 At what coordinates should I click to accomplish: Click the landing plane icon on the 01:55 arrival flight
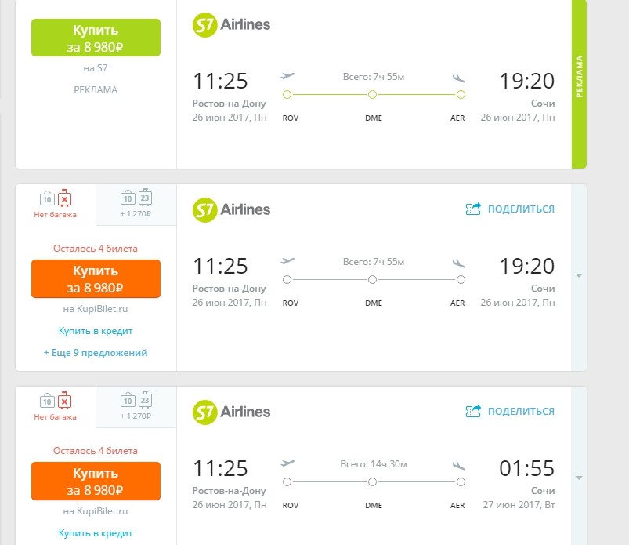pos(458,465)
